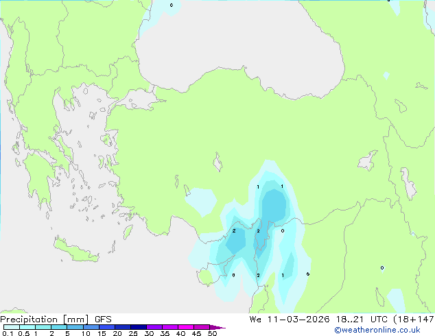
Task: Click the 'Precipitation' title text
Action: tap(29, 320)
